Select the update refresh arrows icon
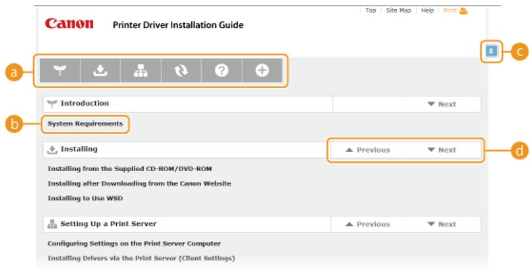This screenshot has height=269, width=532. tap(181, 71)
